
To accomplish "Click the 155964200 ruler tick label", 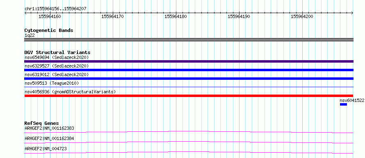I will 302,16.
